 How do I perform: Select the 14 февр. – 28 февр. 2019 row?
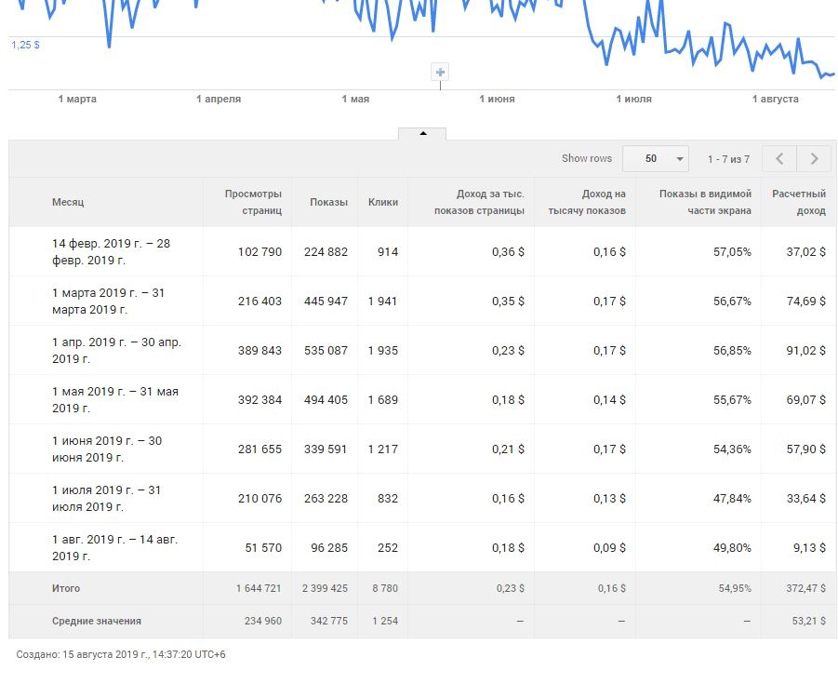111,251
